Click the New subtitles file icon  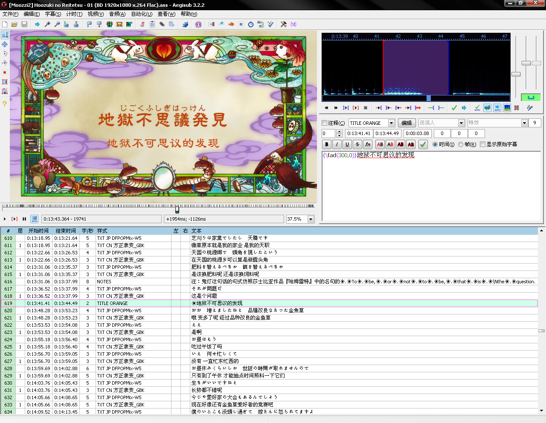coord(5,24)
